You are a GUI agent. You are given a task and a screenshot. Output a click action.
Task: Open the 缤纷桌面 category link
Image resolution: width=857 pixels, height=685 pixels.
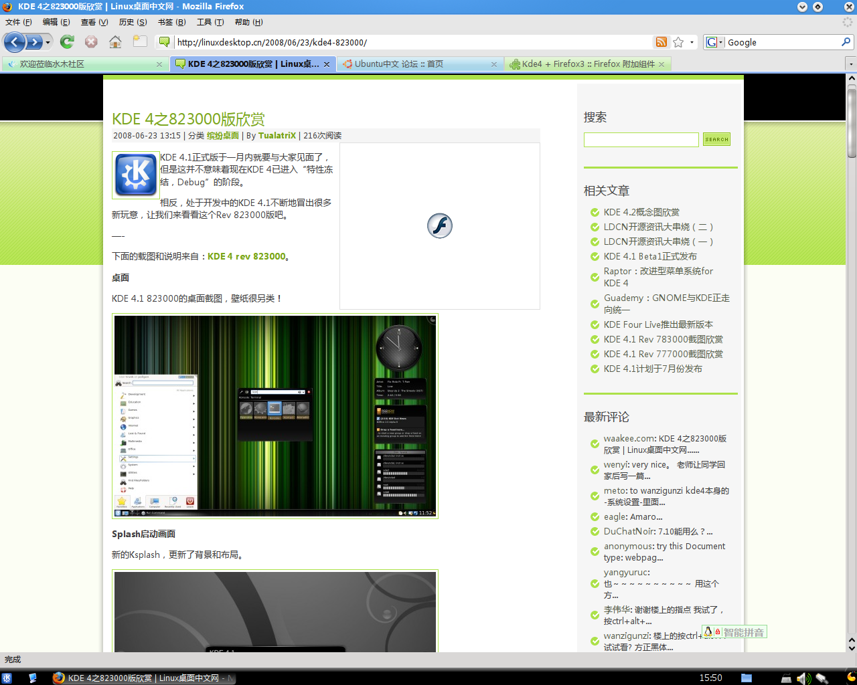(223, 136)
